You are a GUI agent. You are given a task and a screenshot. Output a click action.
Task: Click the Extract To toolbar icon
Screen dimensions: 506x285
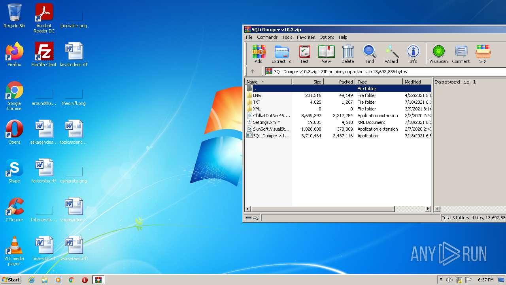click(x=281, y=54)
